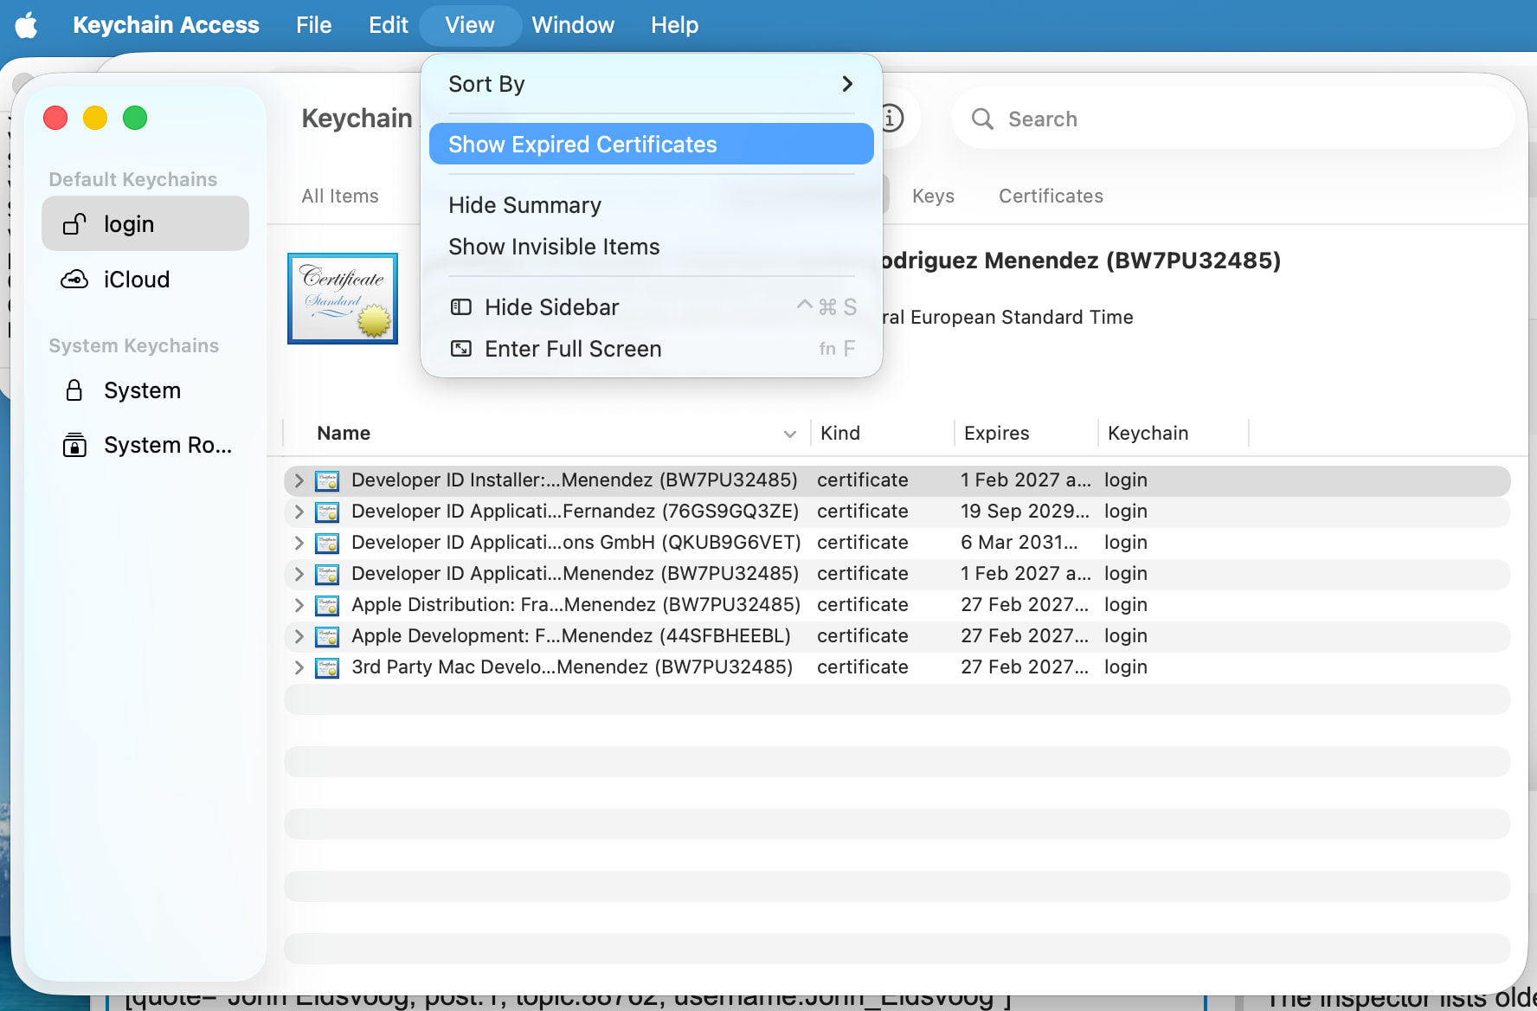Select the Developer ID Installer certificate name

click(575, 480)
